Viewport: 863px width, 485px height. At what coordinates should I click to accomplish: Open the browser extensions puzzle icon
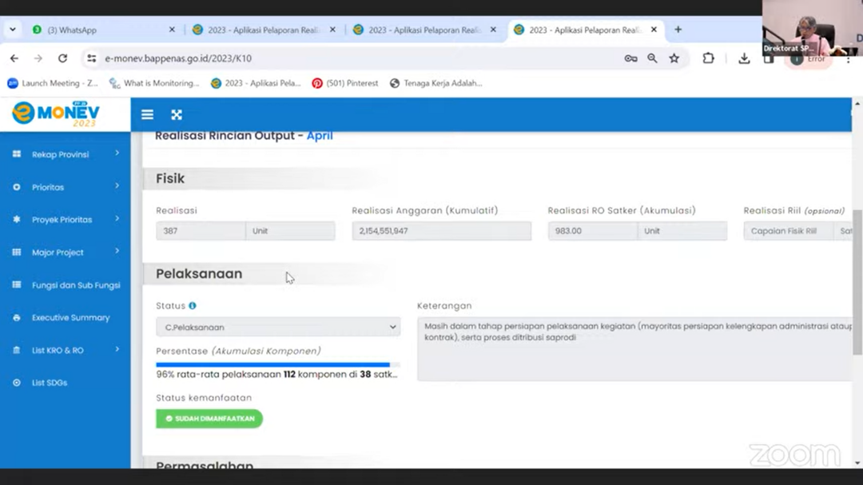pos(708,58)
